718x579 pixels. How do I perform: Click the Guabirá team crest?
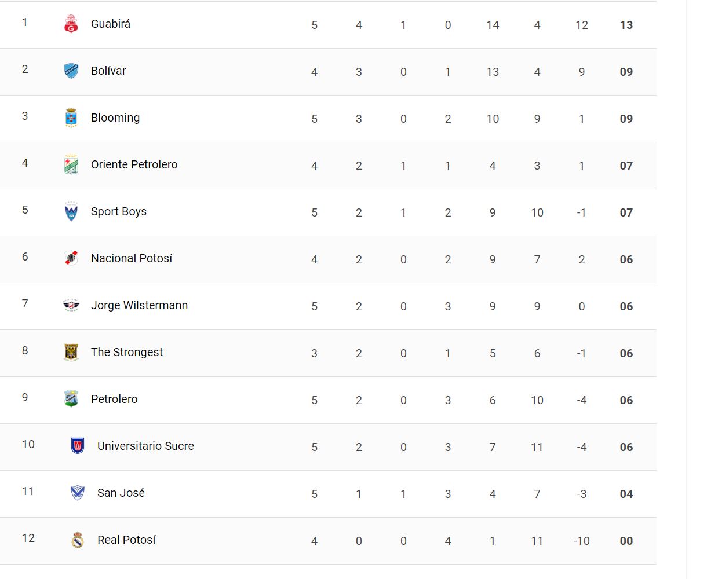(71, 24)
